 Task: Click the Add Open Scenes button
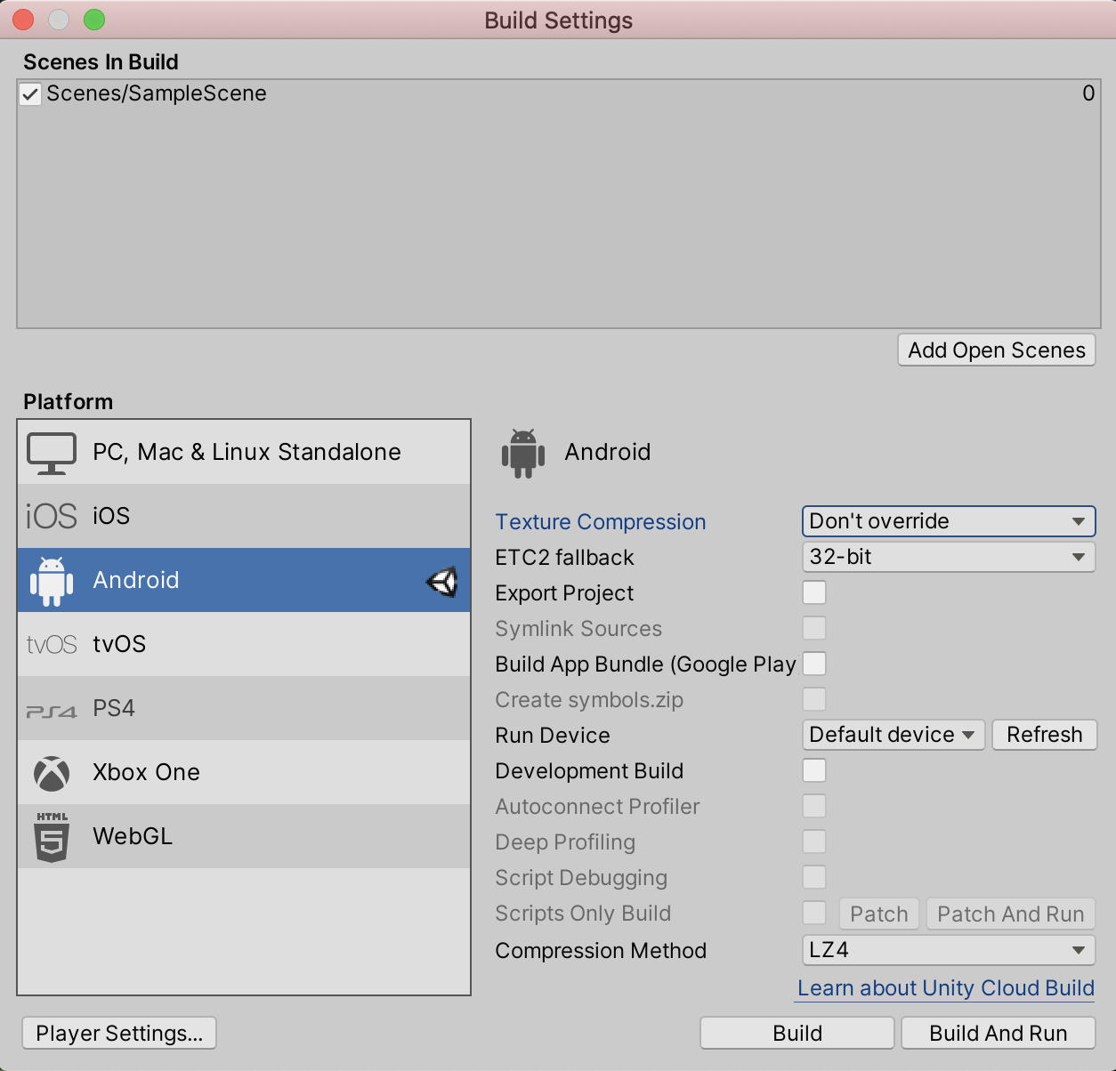coord(997,350)
